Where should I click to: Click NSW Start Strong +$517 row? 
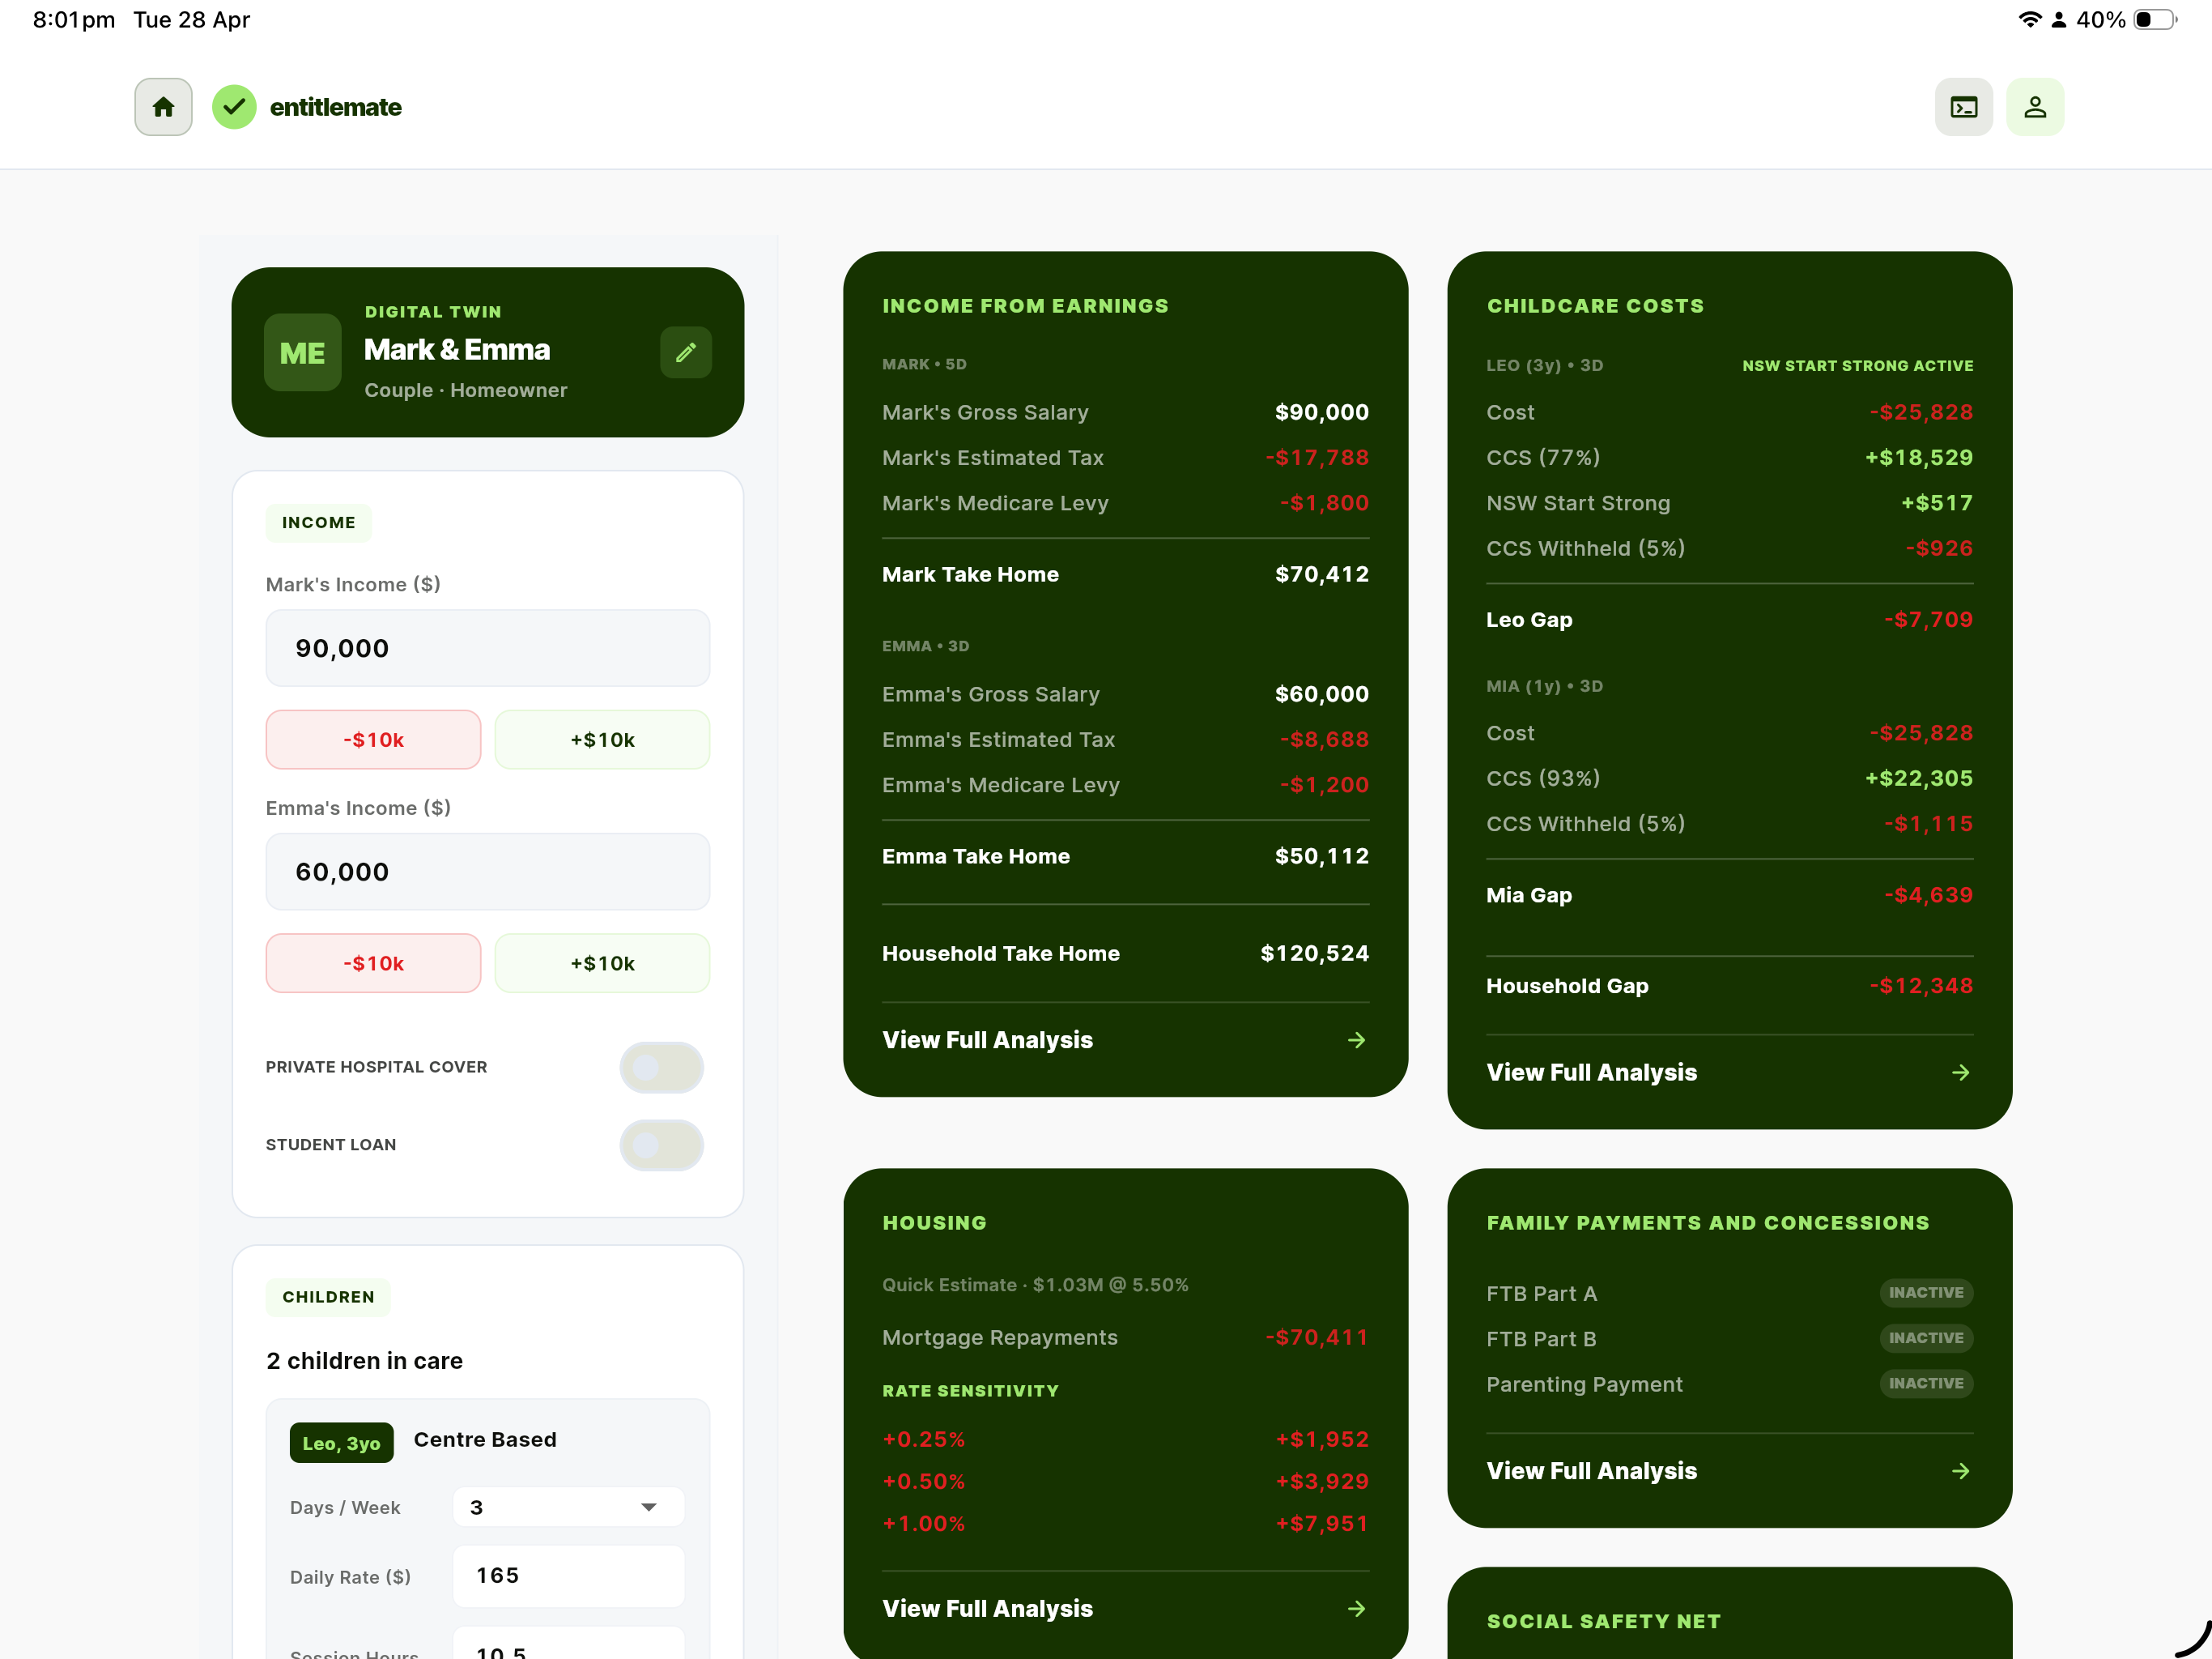pos(1729,503)
